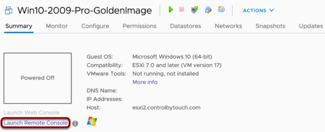
Task: Open the More info link under VMware Tools
Action: point(145,82)
